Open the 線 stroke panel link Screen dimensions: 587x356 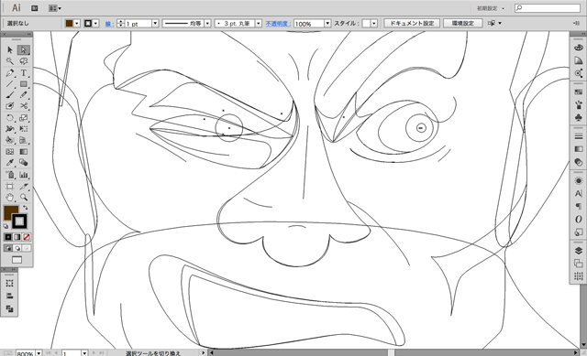109,24
